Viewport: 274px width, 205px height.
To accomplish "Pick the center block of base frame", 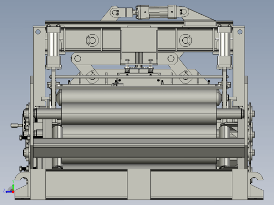I will click(139, 184).
